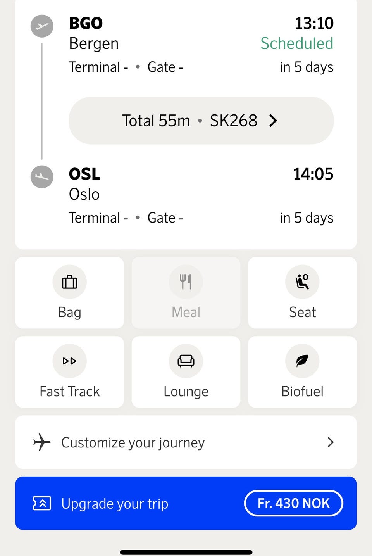
Task: Expand flight details via SK268 chevron
Action: [x=273, y=121]
